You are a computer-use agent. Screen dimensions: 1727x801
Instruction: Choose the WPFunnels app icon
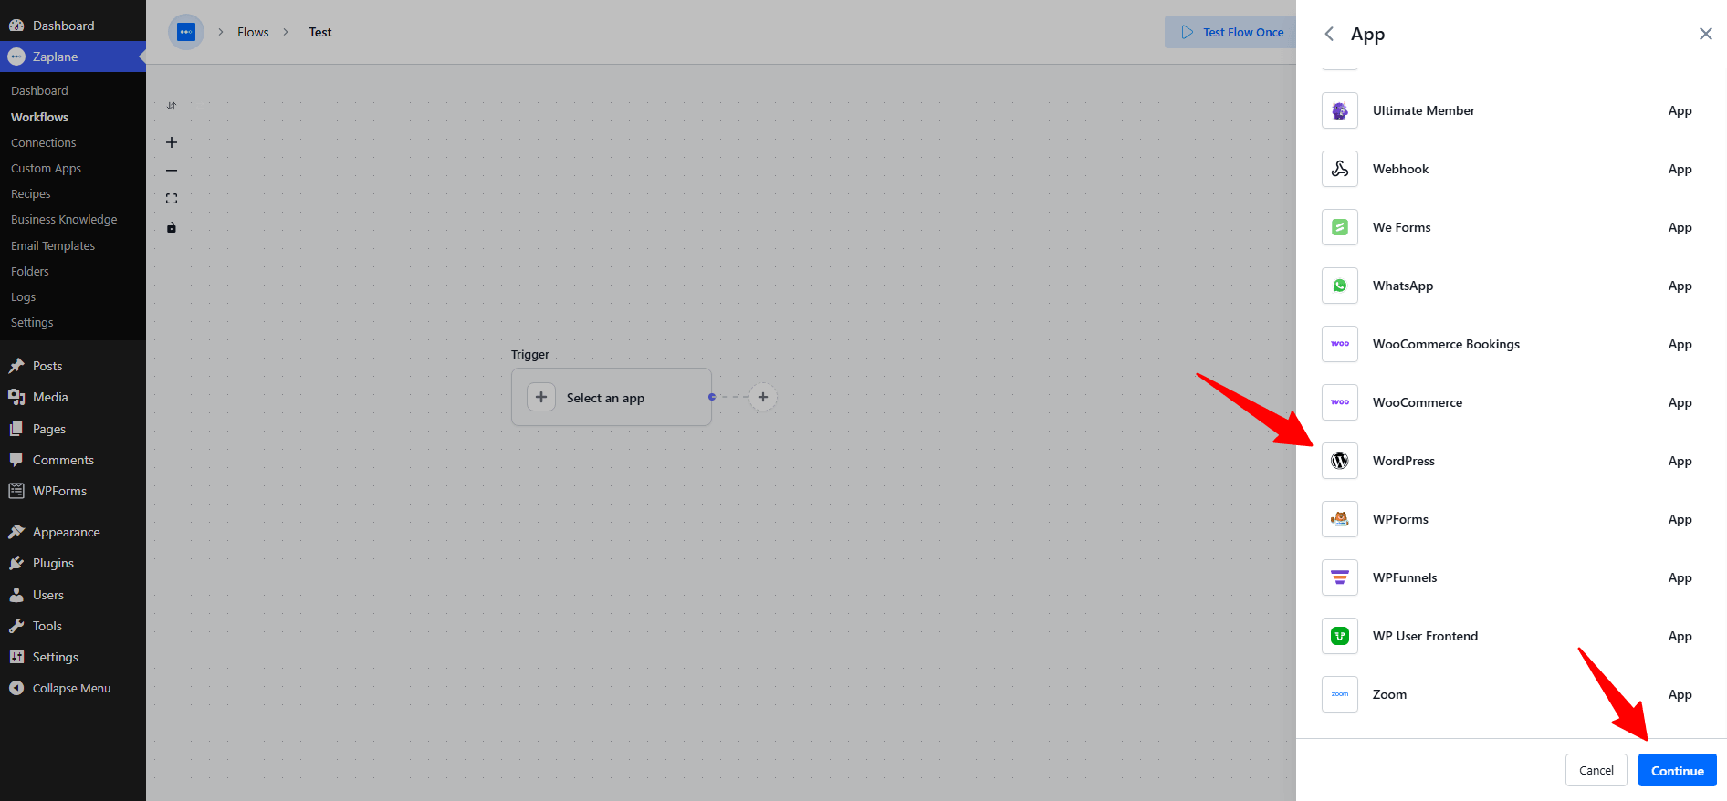point(1339,577)
